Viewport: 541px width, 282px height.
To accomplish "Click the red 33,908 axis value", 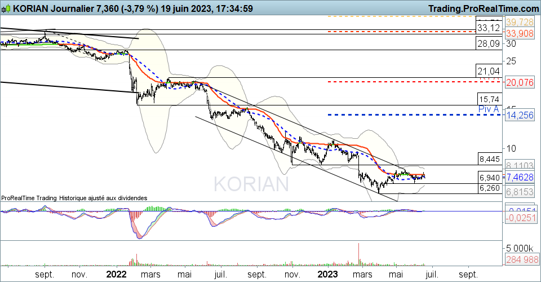I will [x=520, y=33].
